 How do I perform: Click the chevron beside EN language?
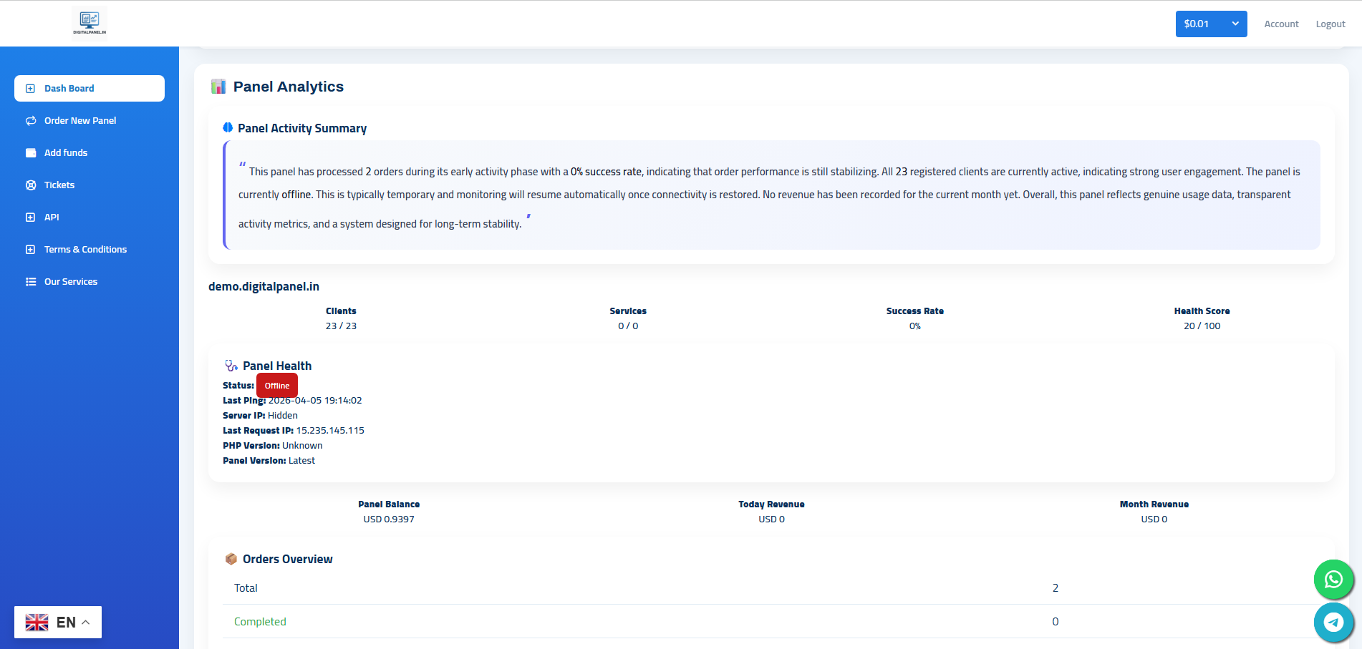tap(86, 622)
